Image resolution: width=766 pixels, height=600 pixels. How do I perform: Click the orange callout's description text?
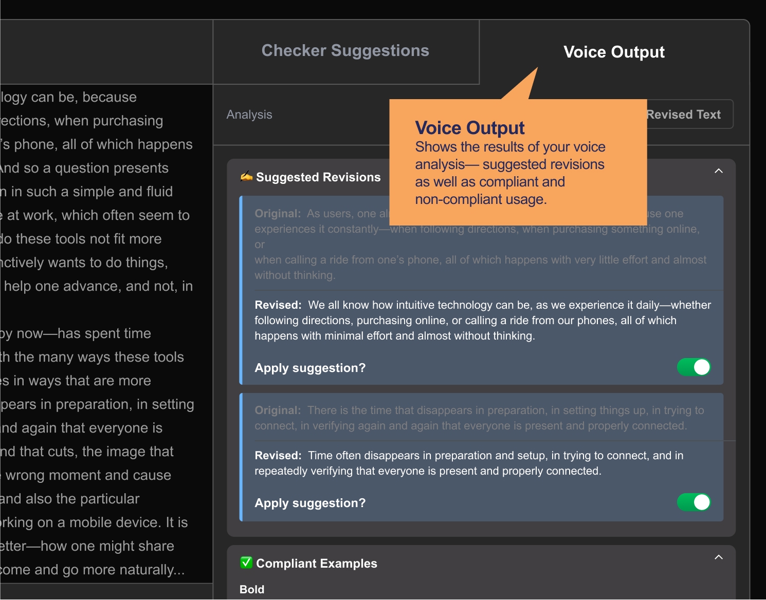coord(509,173)
